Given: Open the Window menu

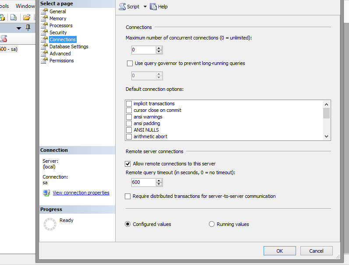Looking at the screenshot, I should [25, 6].
